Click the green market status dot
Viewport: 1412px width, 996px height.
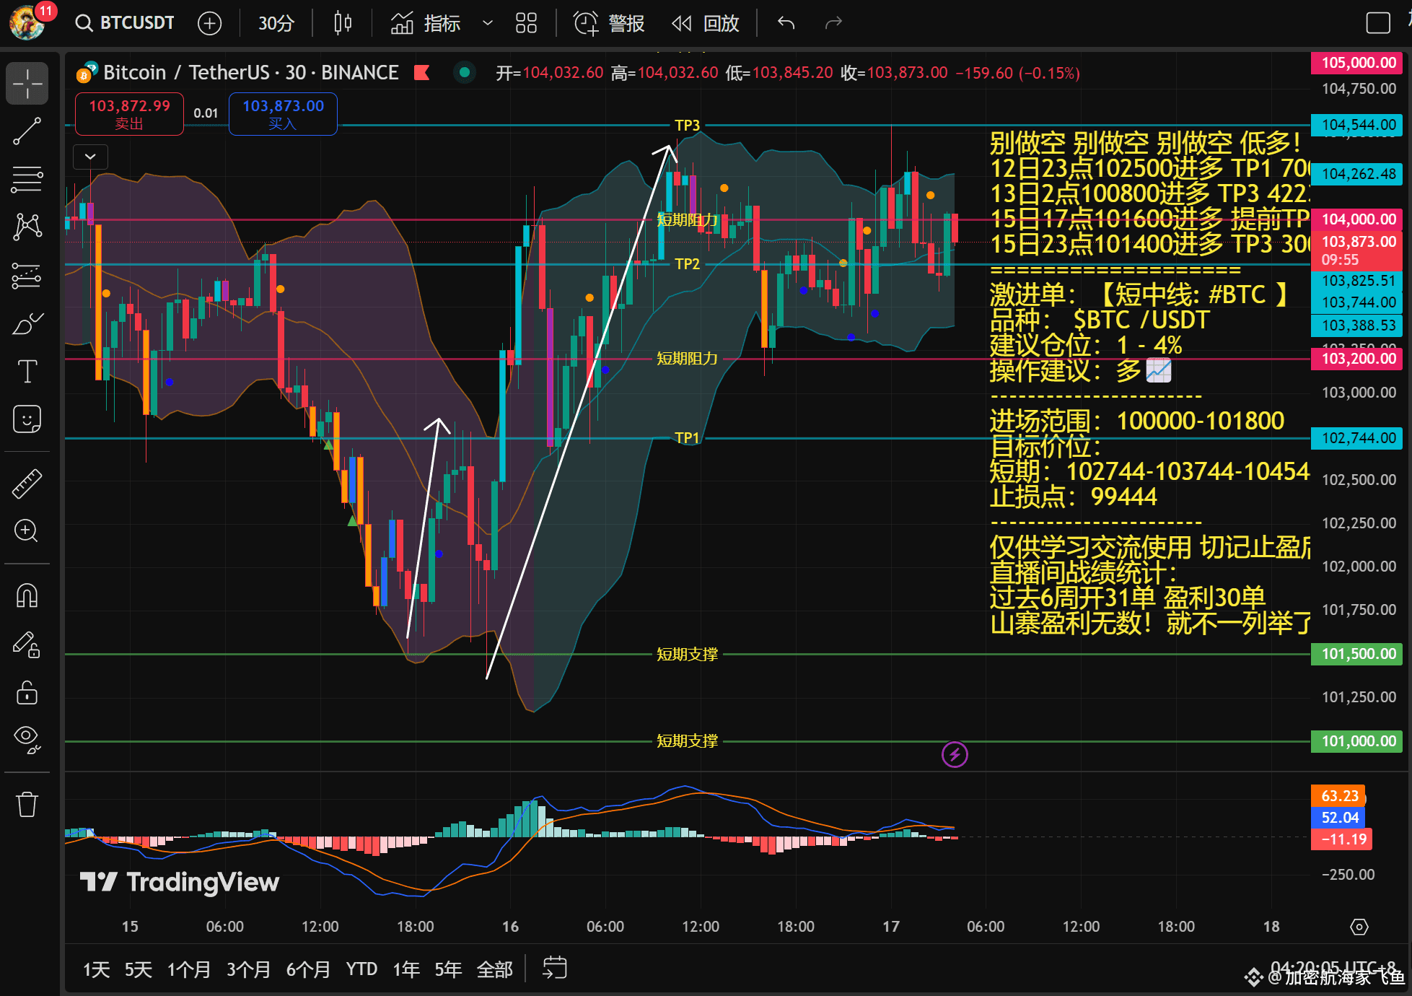[x=465, y=72]
